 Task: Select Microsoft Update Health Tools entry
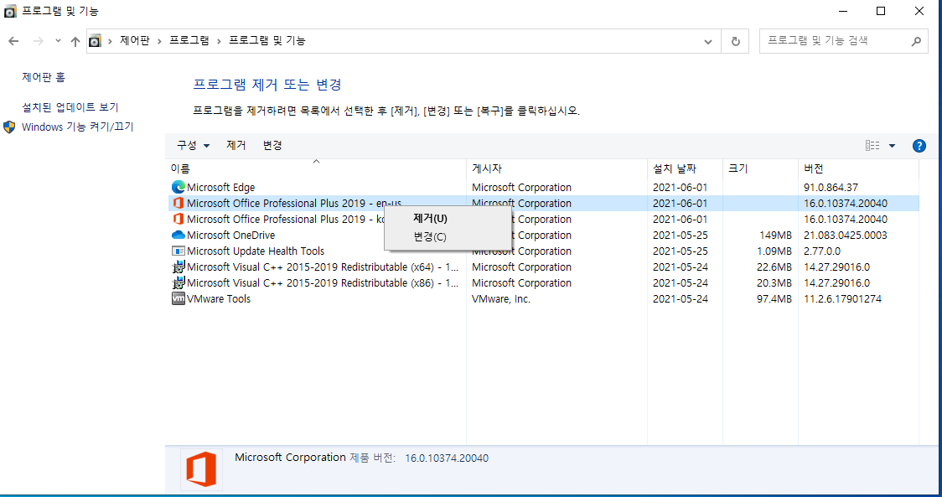(256, 251)
